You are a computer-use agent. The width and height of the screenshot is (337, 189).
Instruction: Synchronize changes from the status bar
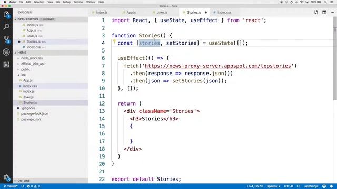click(23, 186)
